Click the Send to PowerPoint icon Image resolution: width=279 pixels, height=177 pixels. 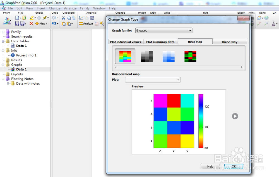coord(259,24)
